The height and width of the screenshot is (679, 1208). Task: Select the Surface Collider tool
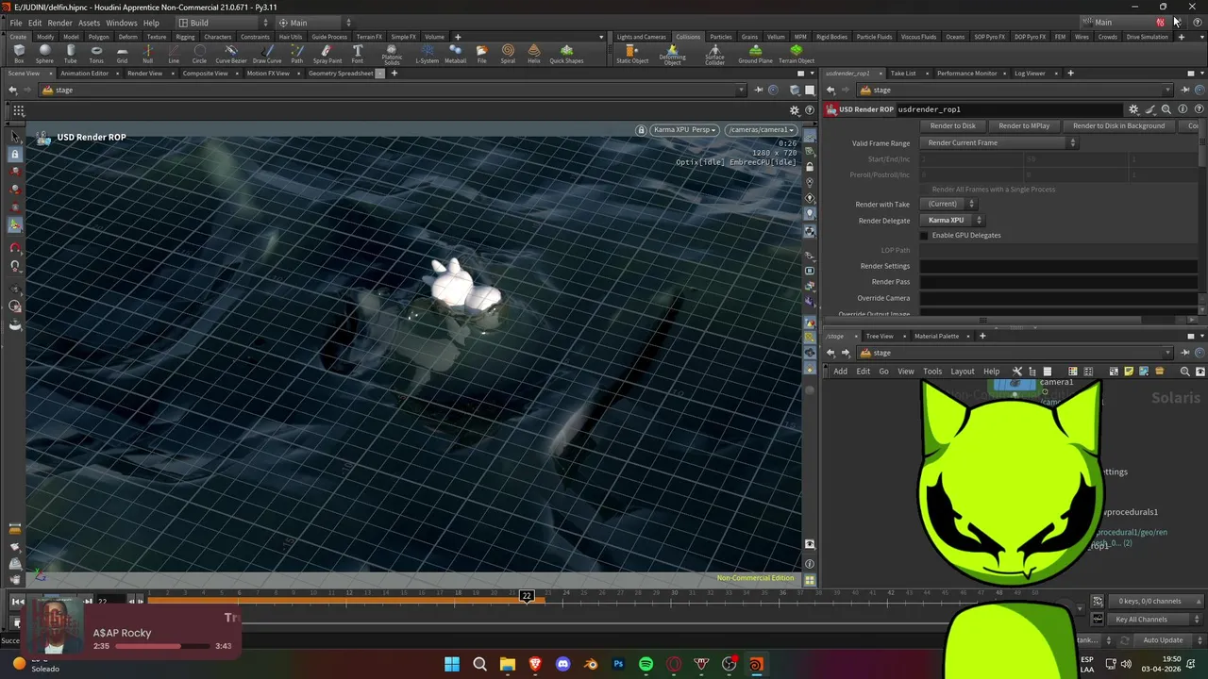coord(714,56)
